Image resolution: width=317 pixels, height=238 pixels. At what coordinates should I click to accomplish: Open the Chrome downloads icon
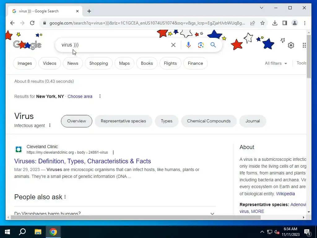click(275, 23)
